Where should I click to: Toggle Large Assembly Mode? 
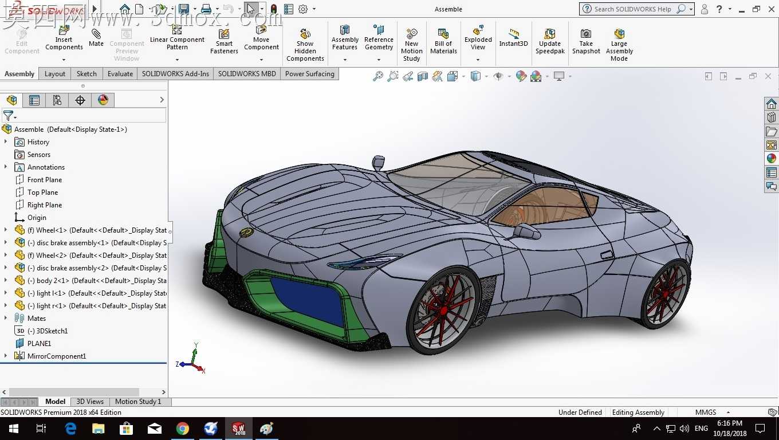click(x=619, y=44)
